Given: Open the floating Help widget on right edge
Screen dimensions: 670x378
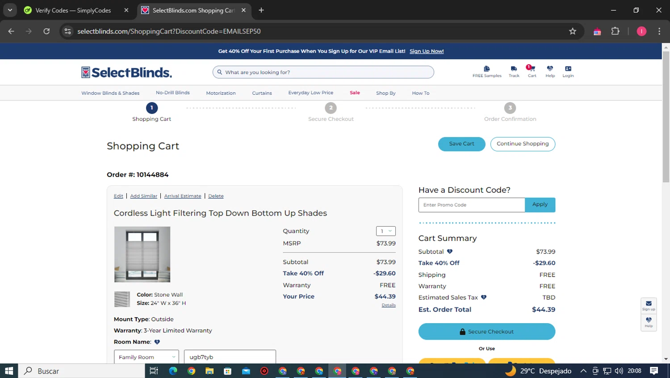Looking at the screenshot, I should click(649, 322).
